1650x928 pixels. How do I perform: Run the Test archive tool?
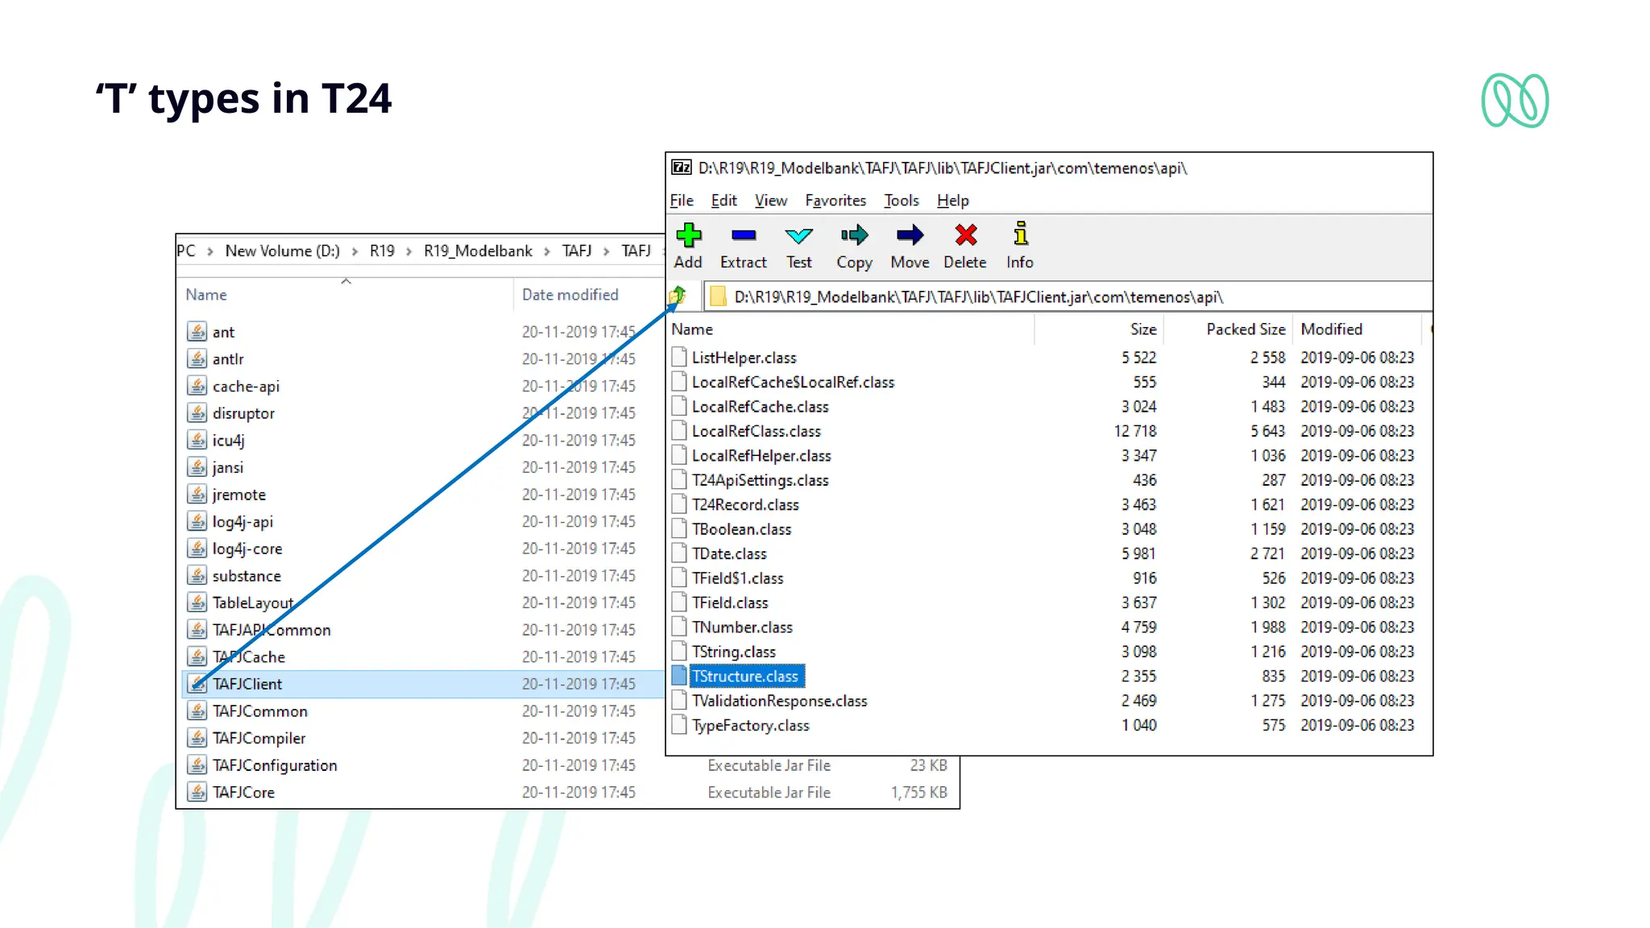[x=798, y=246]
